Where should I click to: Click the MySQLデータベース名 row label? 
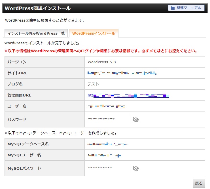tap(28, 144)
